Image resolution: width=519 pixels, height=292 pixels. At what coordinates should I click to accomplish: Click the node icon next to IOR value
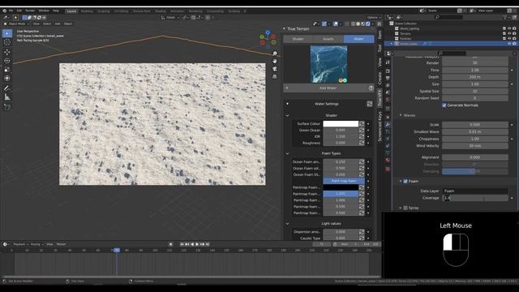point(362,136)
